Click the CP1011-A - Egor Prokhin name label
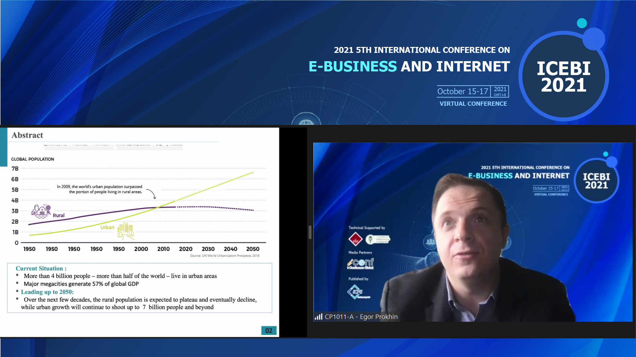 (x=361, y=317)
